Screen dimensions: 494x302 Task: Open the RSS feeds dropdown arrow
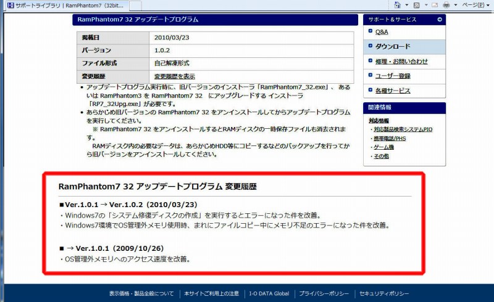[425, 5]
